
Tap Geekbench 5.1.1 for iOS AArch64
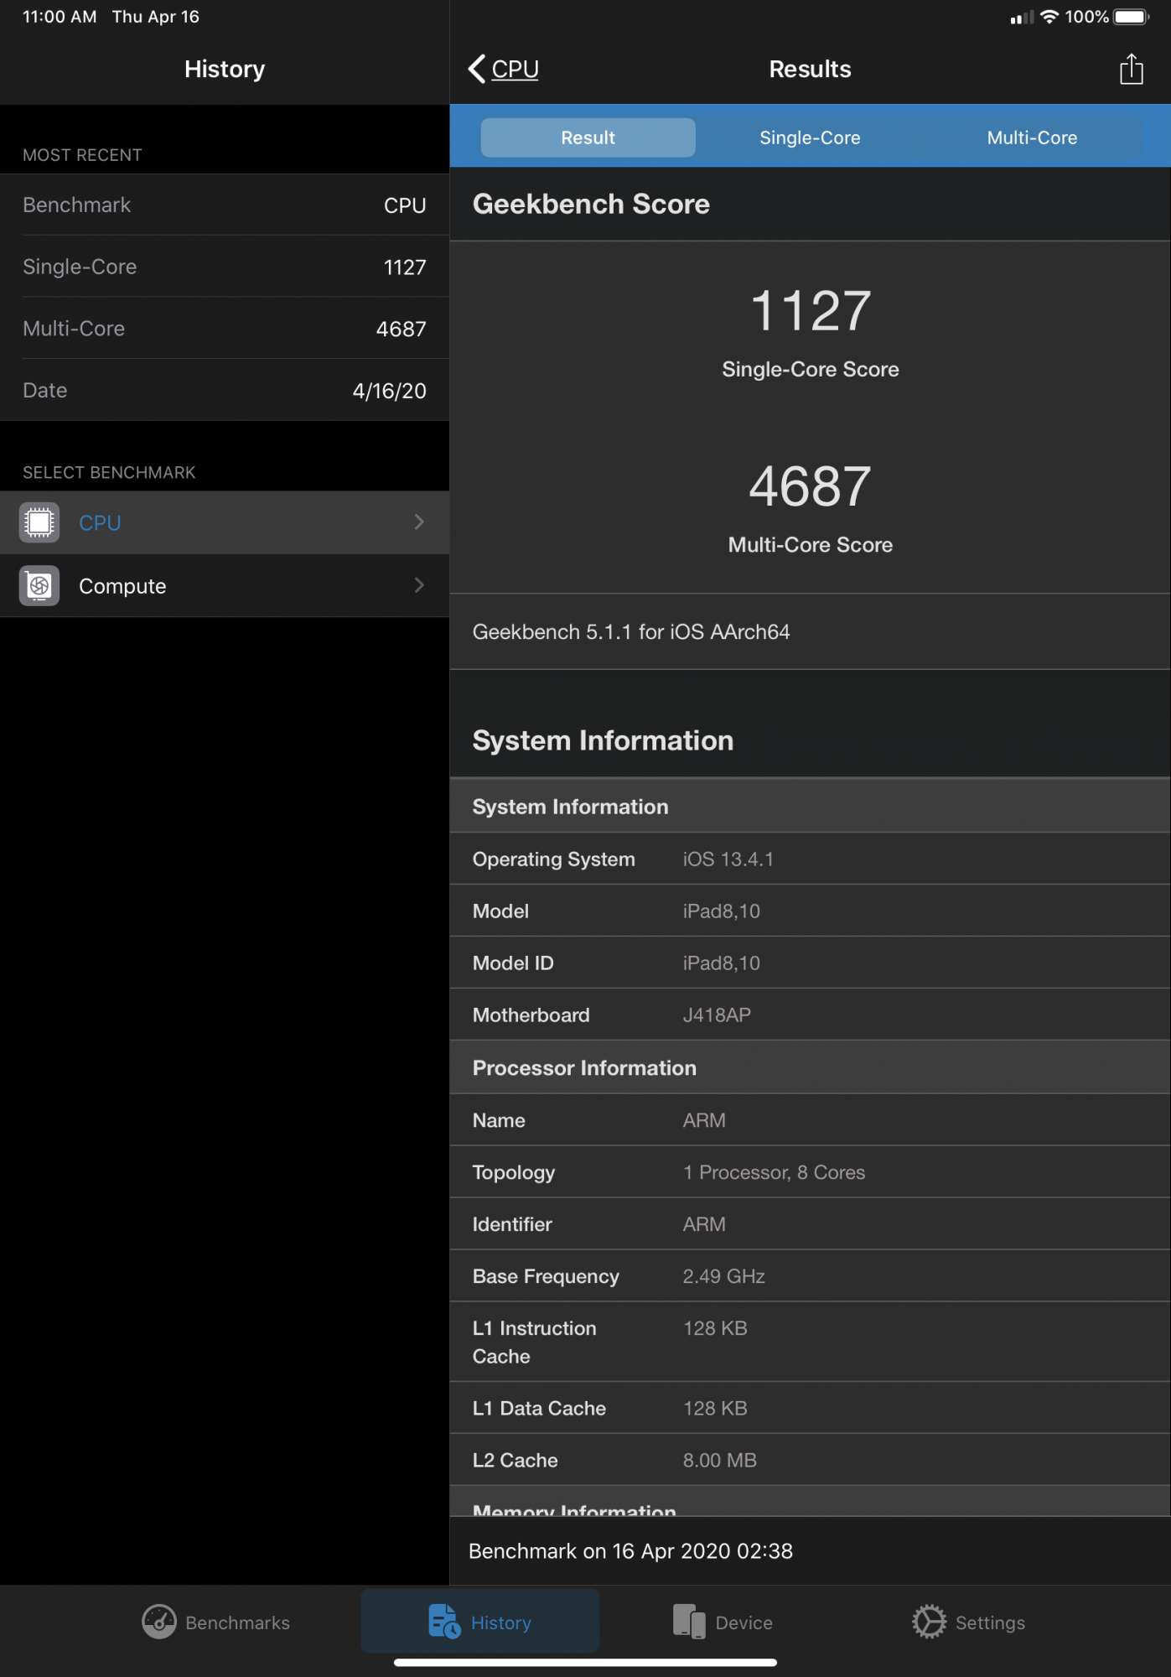point(631,631)
